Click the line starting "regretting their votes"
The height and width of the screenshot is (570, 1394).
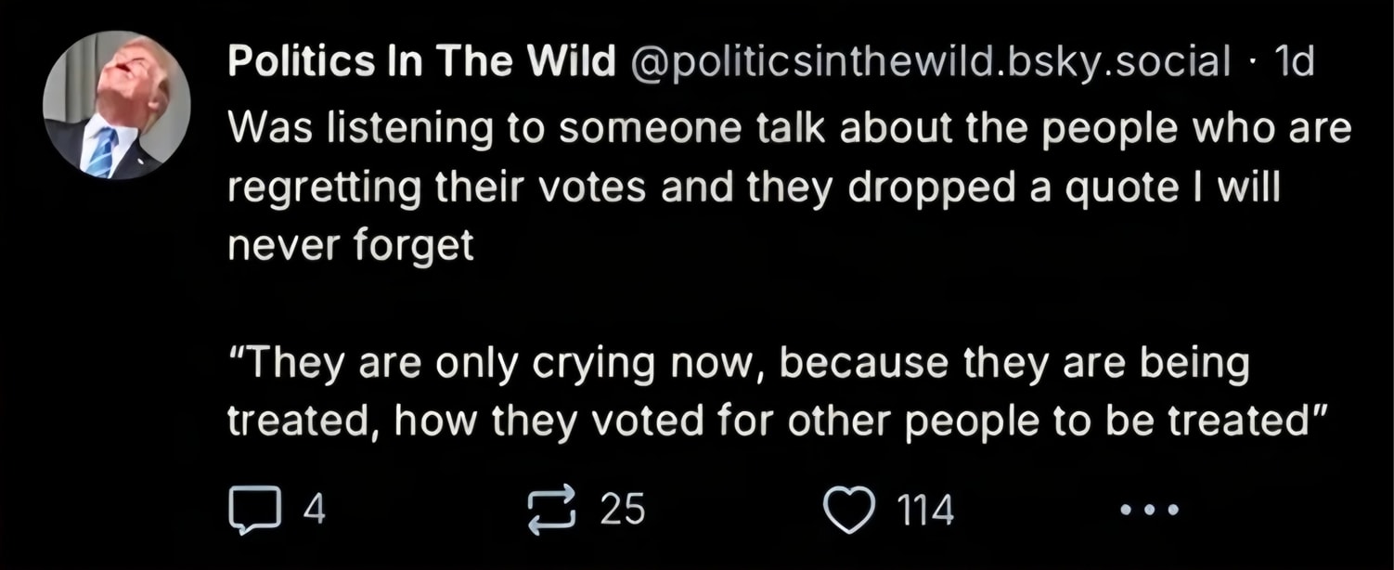[754, 188]
